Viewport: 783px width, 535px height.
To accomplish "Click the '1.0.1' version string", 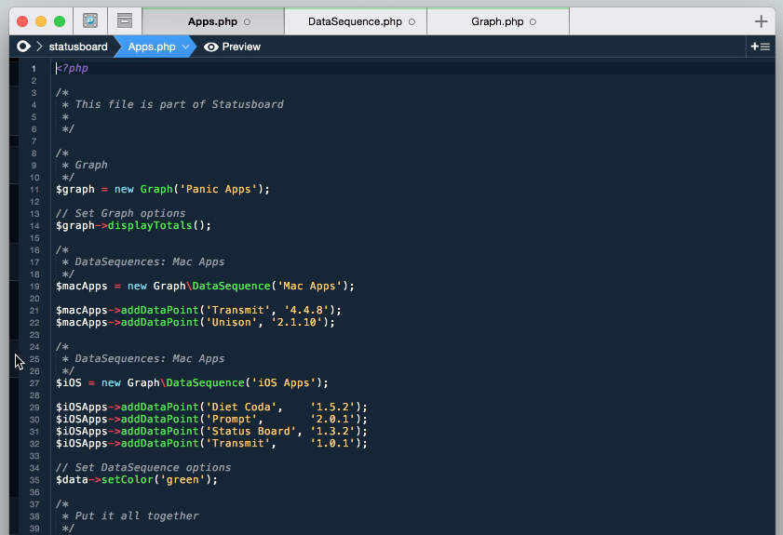I will [x=332, y=443].
